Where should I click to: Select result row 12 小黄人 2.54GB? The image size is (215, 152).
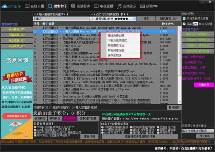(105, 68)
